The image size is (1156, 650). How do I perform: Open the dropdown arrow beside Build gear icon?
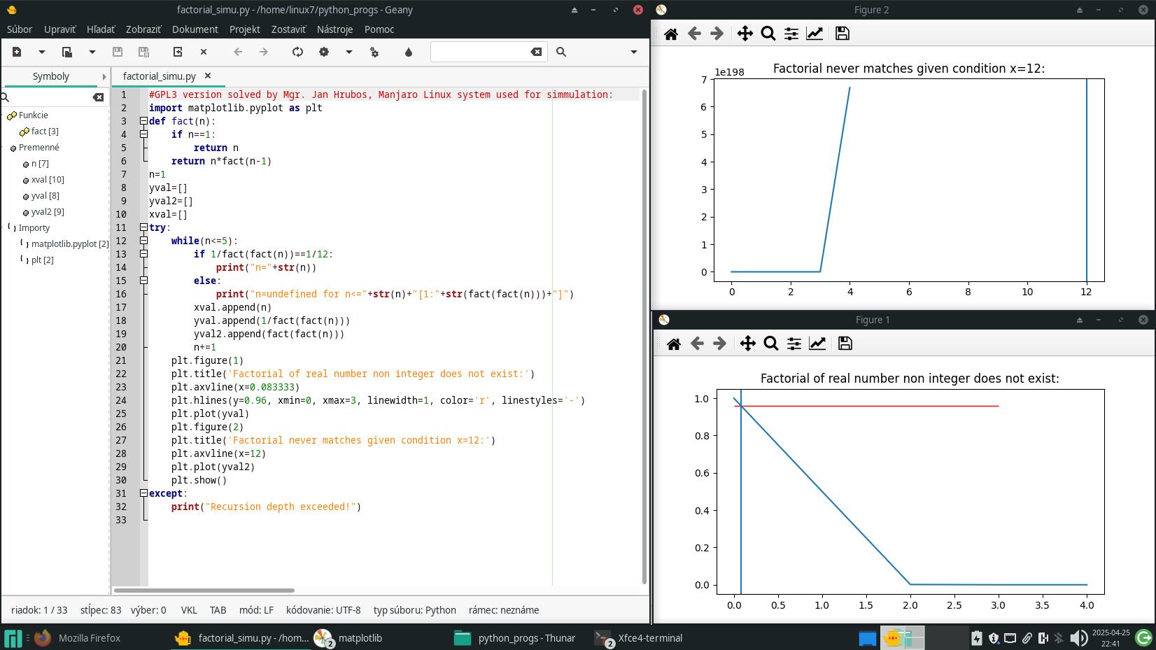click(x=348, y=52)
